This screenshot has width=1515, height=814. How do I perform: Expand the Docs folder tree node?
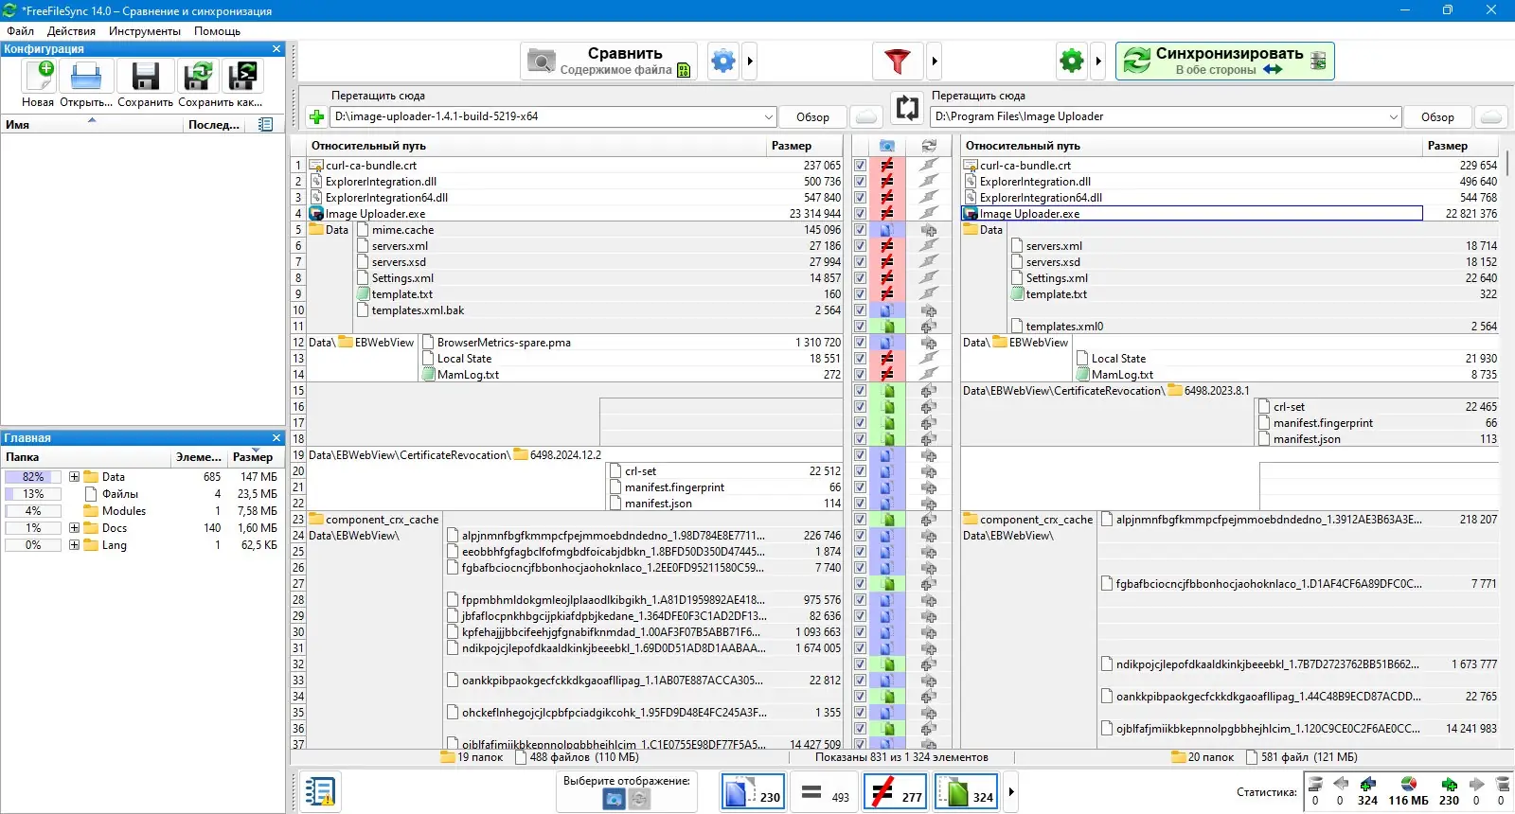click(74, 528)
